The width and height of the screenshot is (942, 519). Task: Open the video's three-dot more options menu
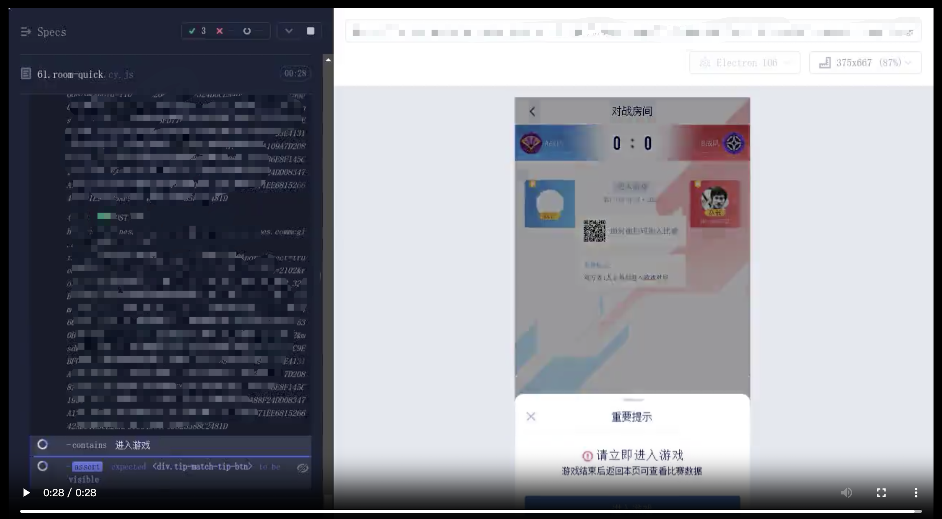click(x=916, y=492)
